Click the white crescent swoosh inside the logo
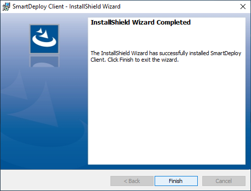Screen dimensions: 251x191 [x=44, y=41]
